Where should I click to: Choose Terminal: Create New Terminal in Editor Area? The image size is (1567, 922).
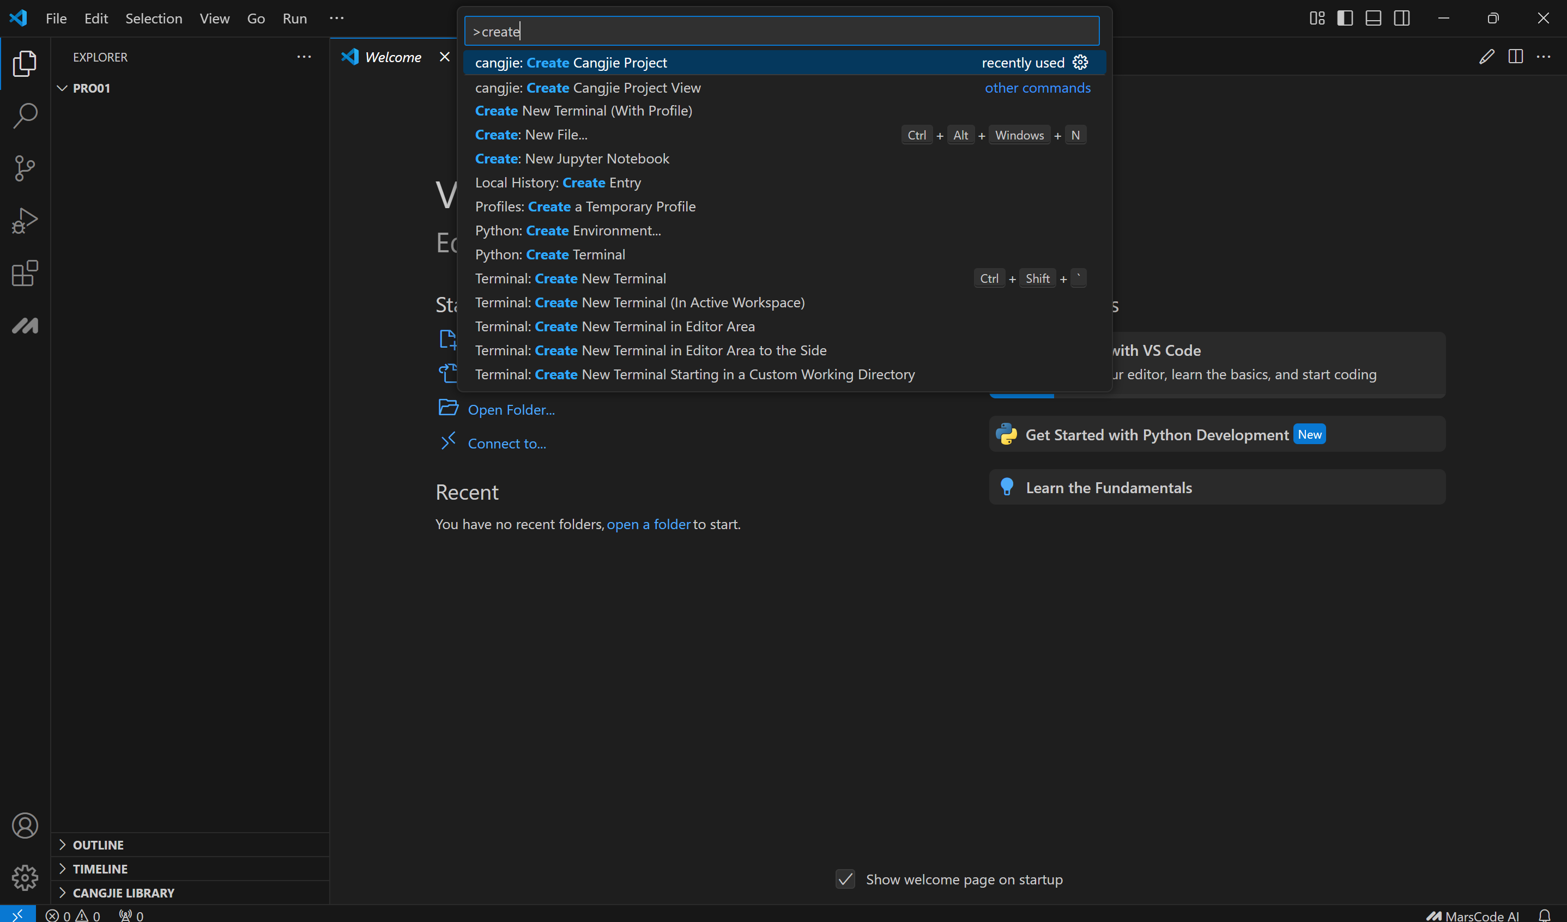(785, 326)
